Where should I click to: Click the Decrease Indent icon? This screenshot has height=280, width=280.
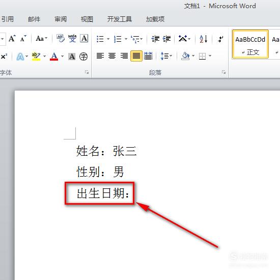pyautogui.click(x=155, y=39)
